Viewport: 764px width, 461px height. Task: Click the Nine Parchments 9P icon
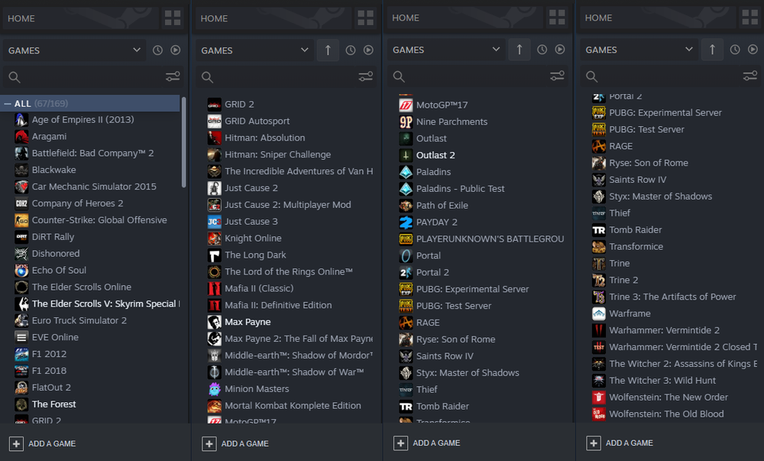pyautogui.click(x=406, y=122)
